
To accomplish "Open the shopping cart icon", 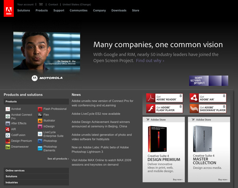I will pyautogui.click(x=41, y=4).
